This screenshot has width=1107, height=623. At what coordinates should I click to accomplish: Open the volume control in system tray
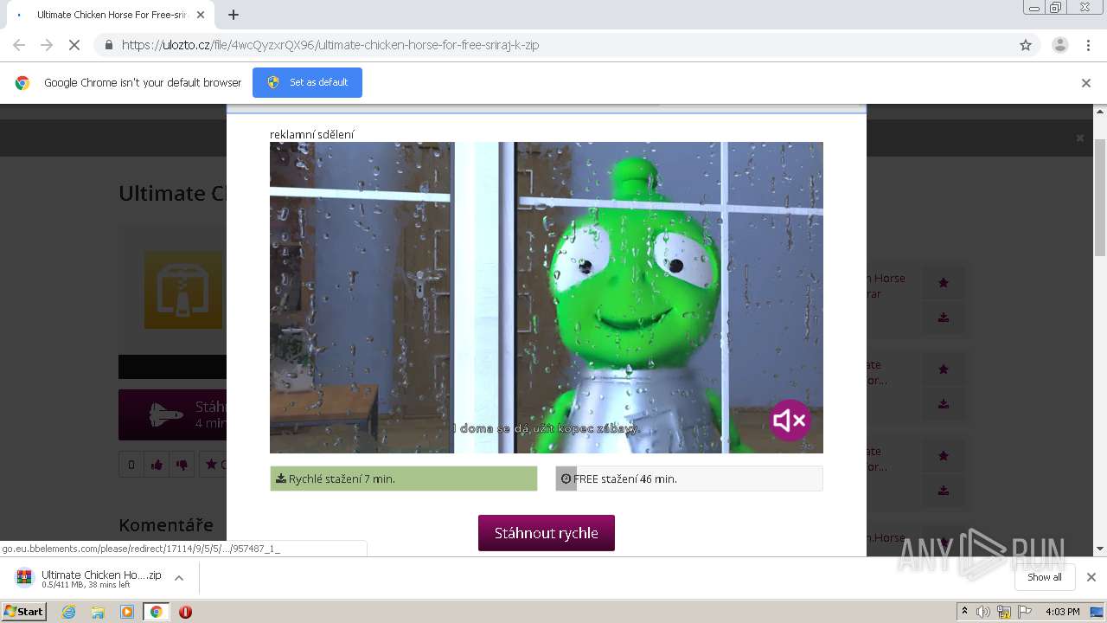click(x=983, y=612)
